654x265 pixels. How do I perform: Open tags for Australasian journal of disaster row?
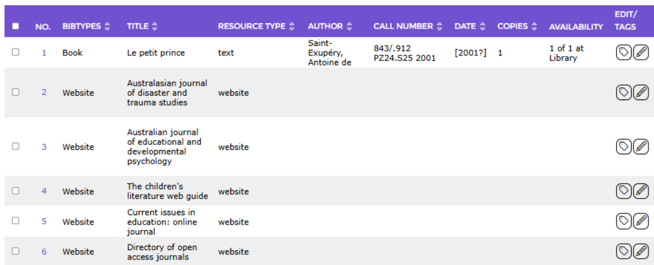pyautogui.click(x=623, y=93)
